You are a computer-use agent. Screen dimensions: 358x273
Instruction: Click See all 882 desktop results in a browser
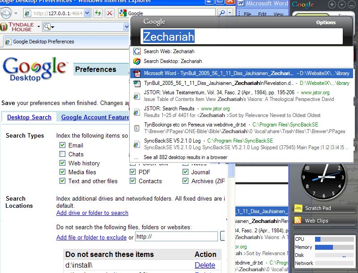click(185, 157)
